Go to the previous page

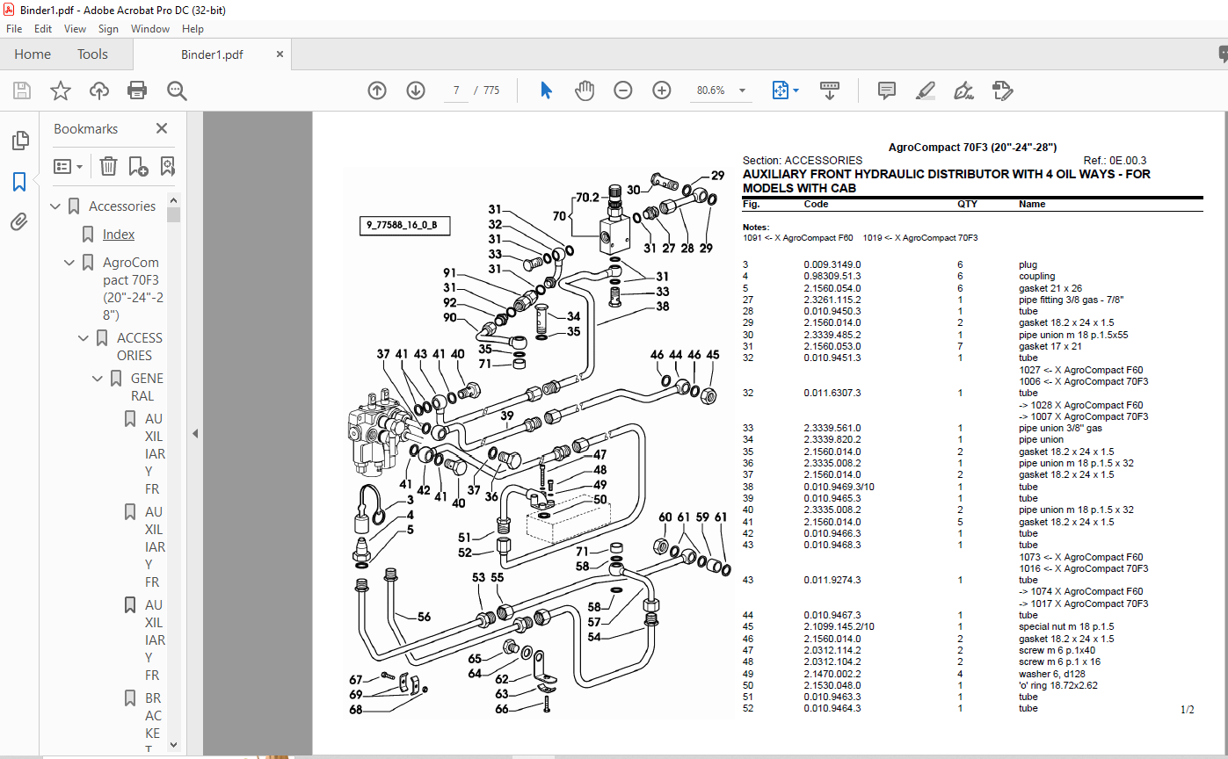(377, 90)
